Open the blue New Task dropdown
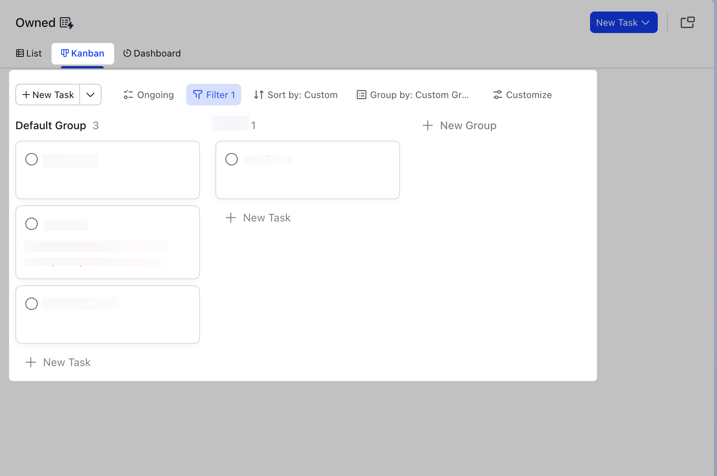The width and height of the screenshot is (717, 476). 624,22
